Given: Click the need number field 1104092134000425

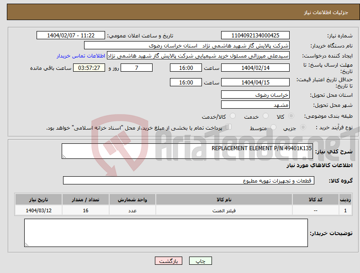Looking at the screenshot, I should pyautogui.click(x=255, y=35).
